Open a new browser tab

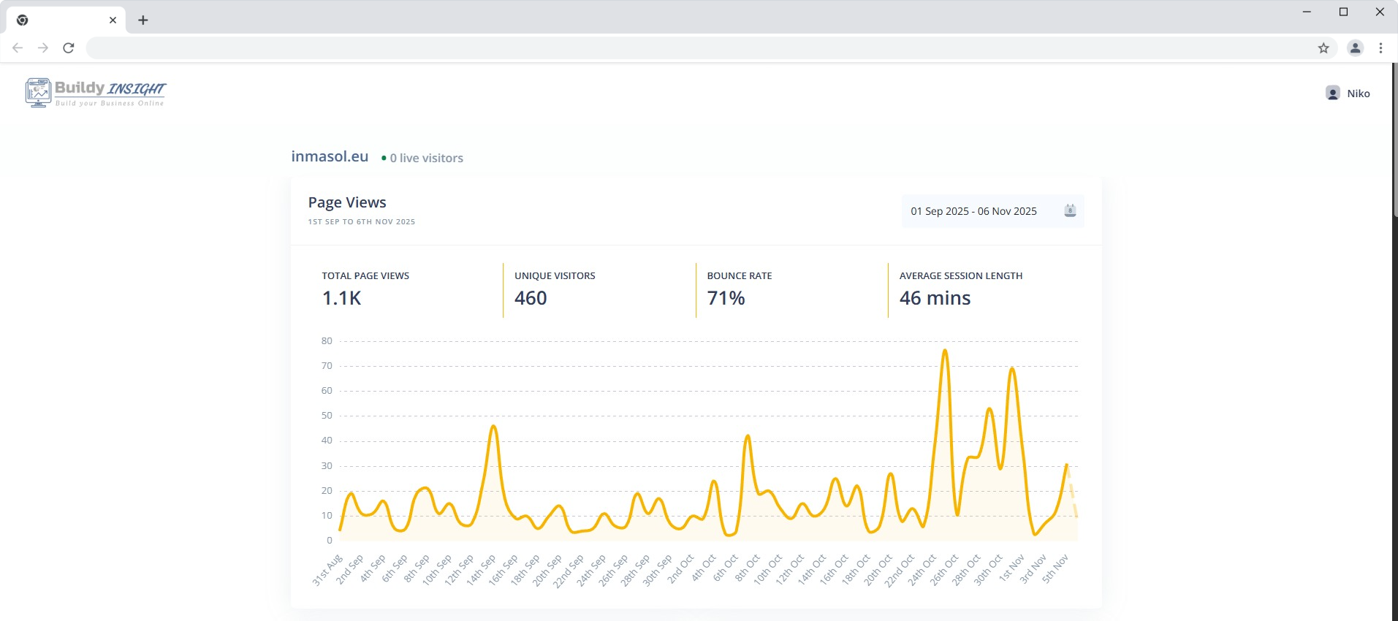click(x=143, y=20)
